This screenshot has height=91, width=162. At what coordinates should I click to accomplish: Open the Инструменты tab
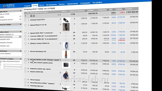click(51, 5)
